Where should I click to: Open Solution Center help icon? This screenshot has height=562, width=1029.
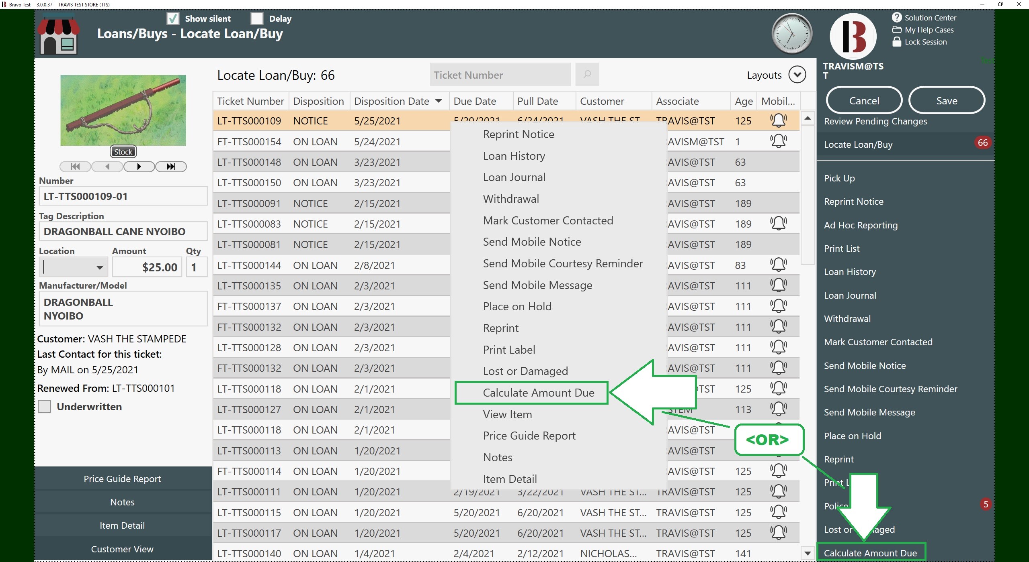tap(897, 18)
